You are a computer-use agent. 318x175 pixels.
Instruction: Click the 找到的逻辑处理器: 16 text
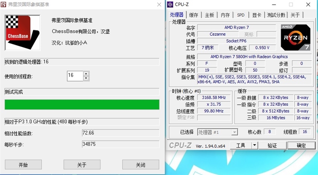(27, 62)
